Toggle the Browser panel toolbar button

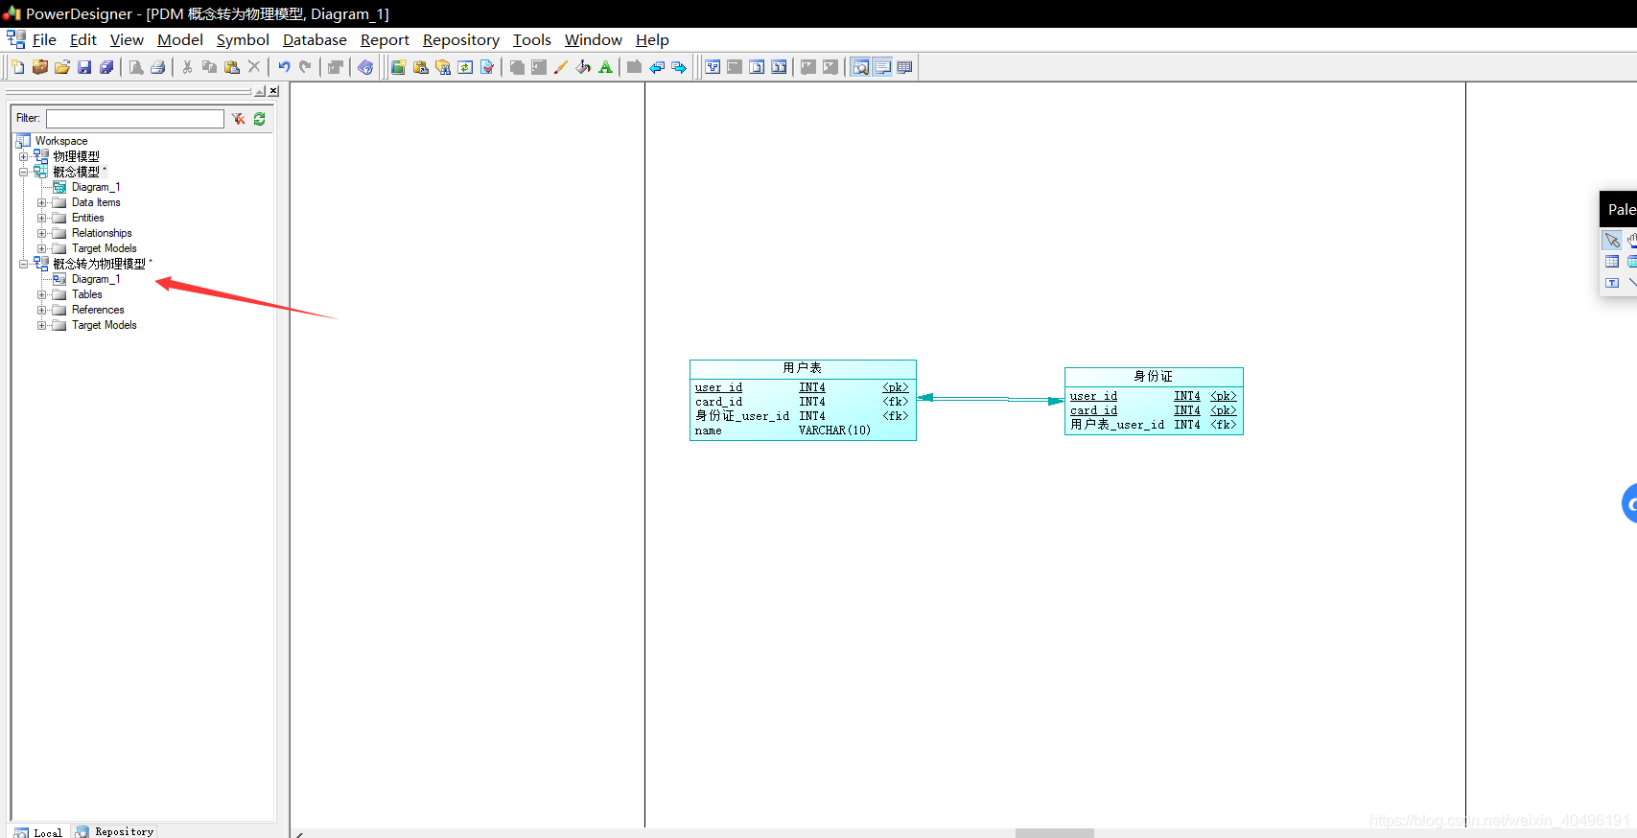pyautogui.click(x=860, y=67)
